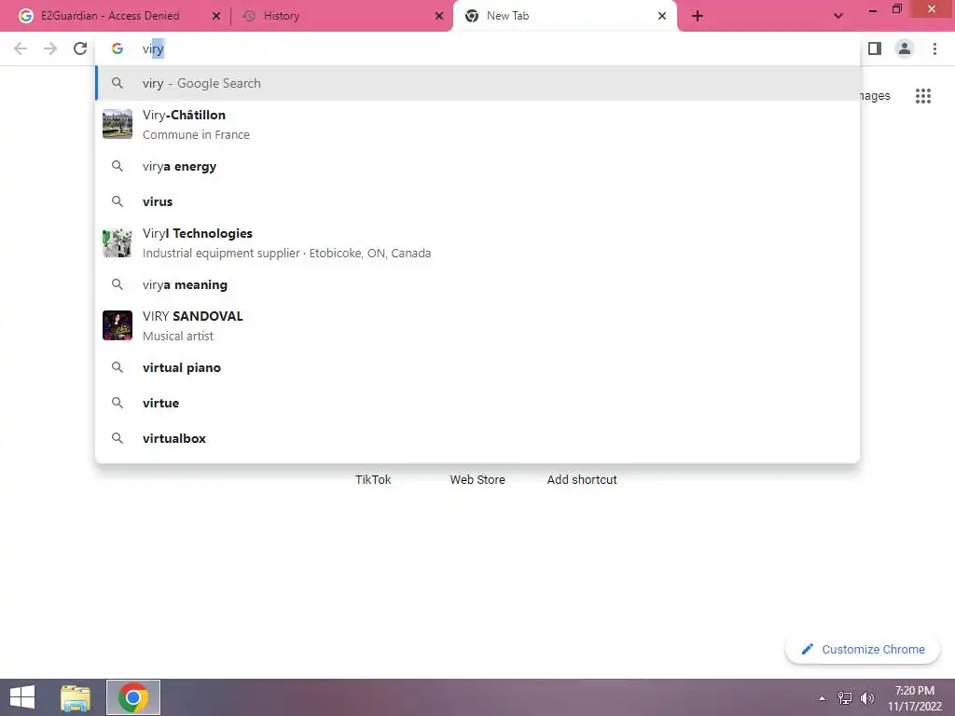Click Viryl Technologies thumbnail image
Screen dimensions: 955x716
click(x=118, y=243)
